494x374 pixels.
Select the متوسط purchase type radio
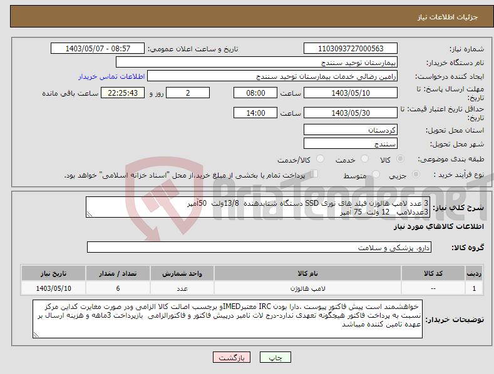click(376, 174)
